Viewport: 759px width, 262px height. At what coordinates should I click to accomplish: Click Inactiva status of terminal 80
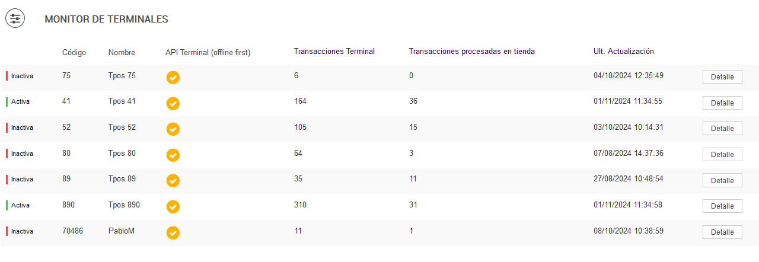click(x=22, y=154)
